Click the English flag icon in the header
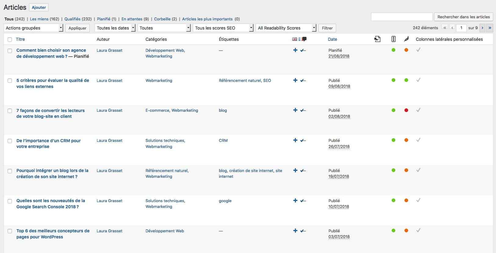The height and width of the screenshot is (253, 496). pos(294,39)
